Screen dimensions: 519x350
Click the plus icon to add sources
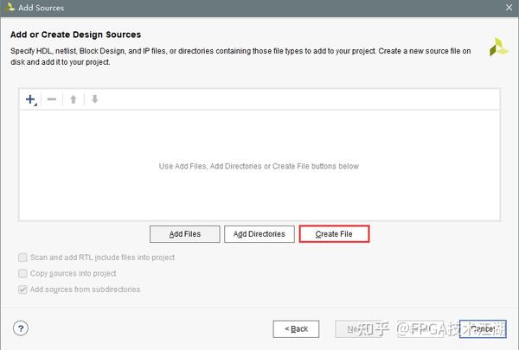click(x=30, y=99)
